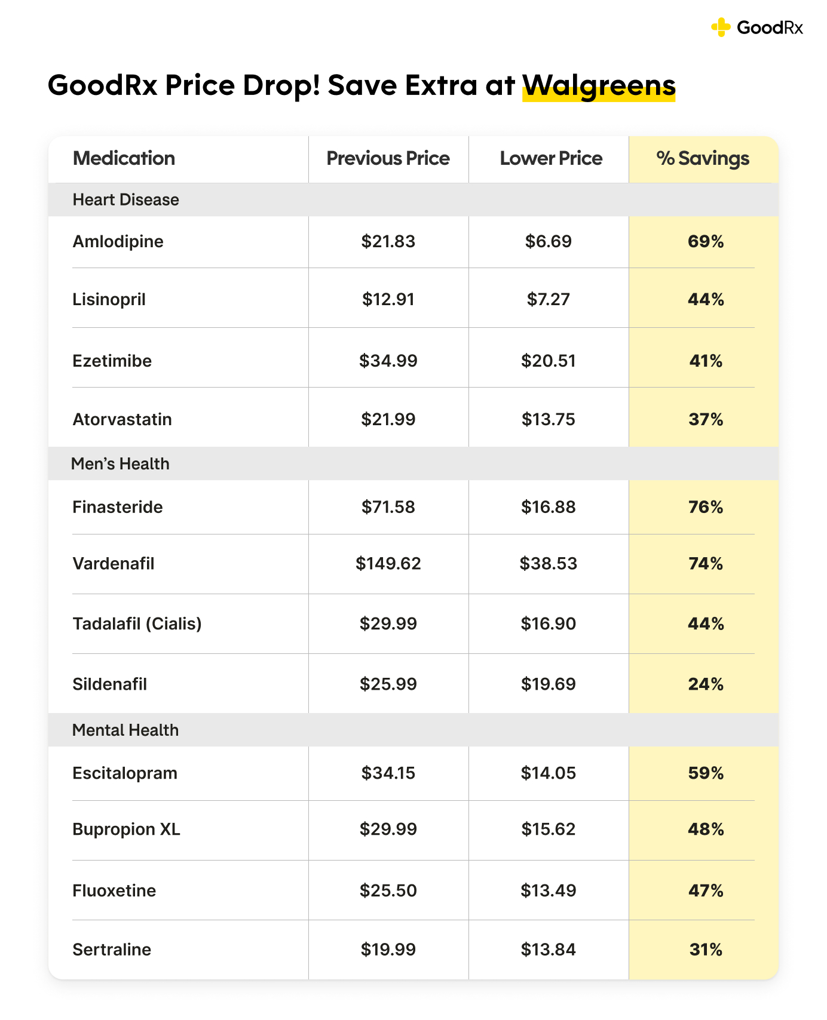827x1020 pixels.
Task: Click the Escitalopram lower price $14.05
Action: 548,773
